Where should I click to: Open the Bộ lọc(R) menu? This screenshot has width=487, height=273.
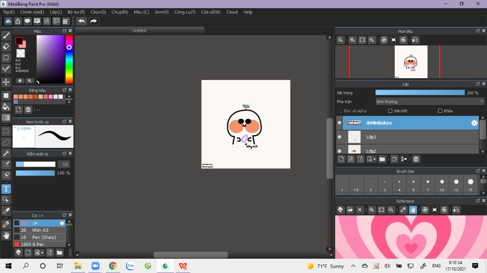76,12
